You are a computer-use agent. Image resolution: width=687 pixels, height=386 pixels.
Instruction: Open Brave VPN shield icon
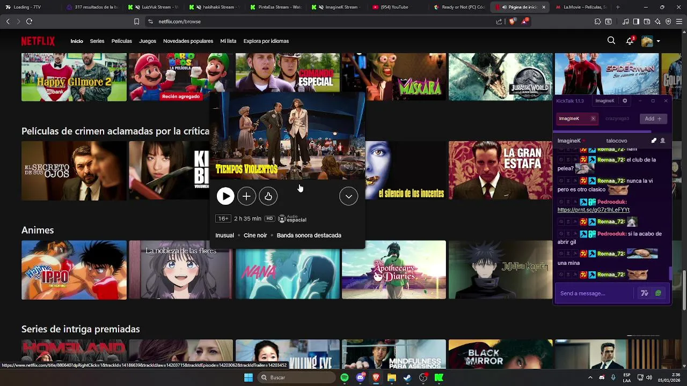668,21
